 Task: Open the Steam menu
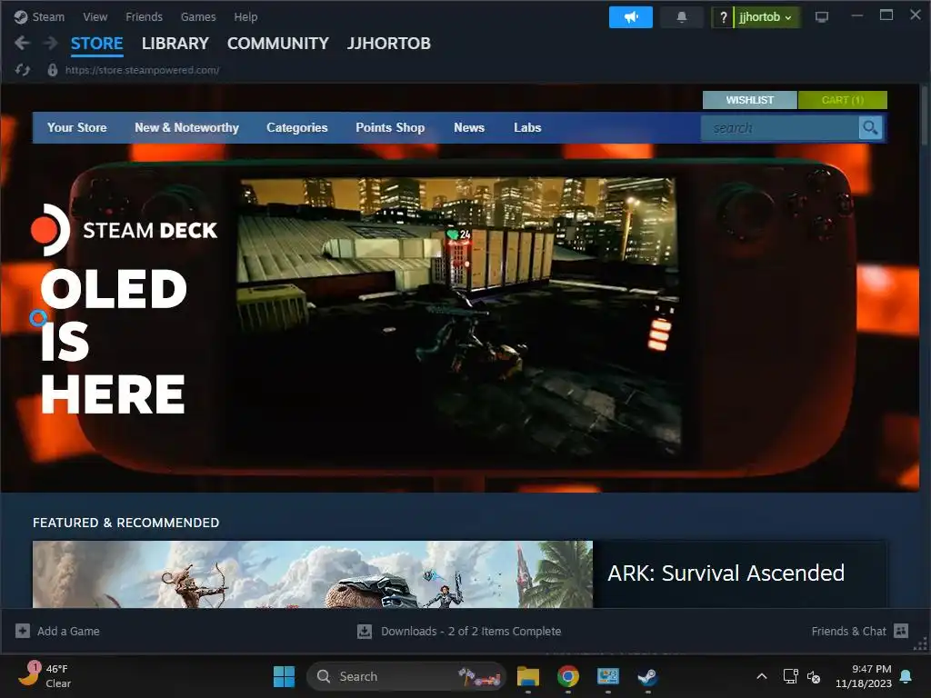(48, 17)
